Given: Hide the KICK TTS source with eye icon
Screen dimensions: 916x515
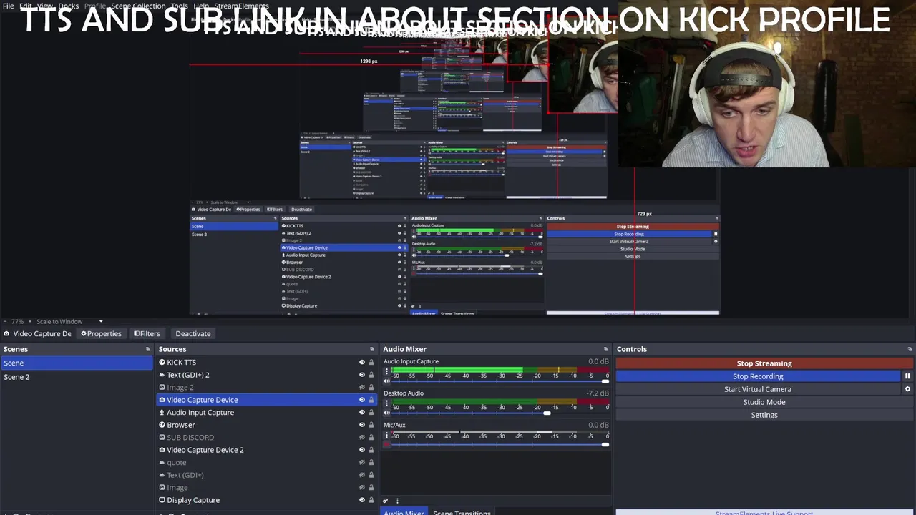Looking at the screenshot, I should click(x=361, y=363).
